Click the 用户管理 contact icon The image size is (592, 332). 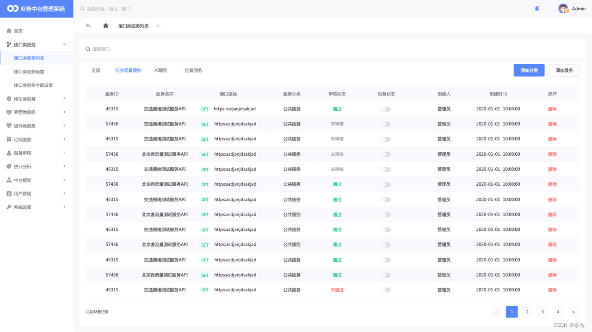click(9, 193)
